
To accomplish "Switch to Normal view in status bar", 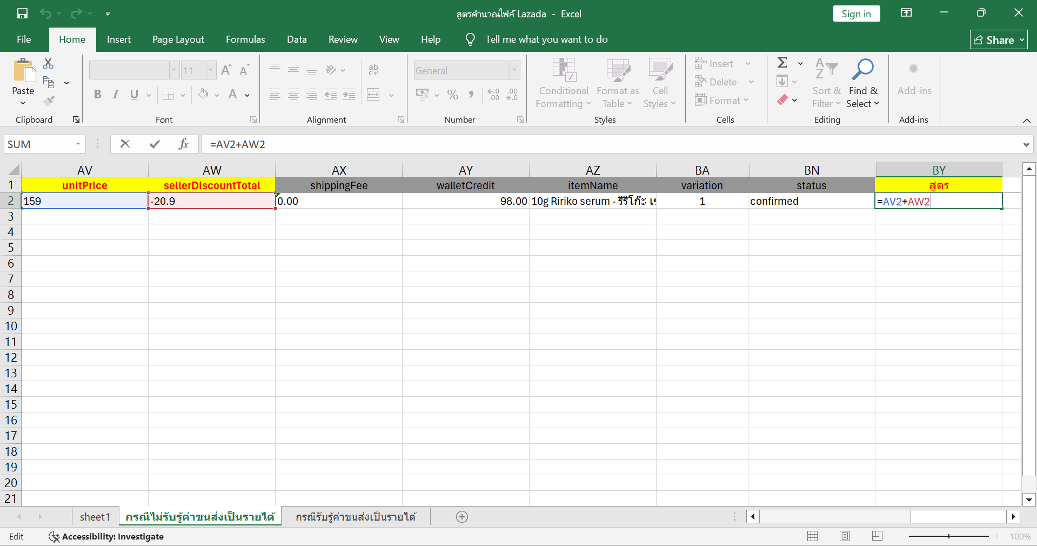I will 812,536.
